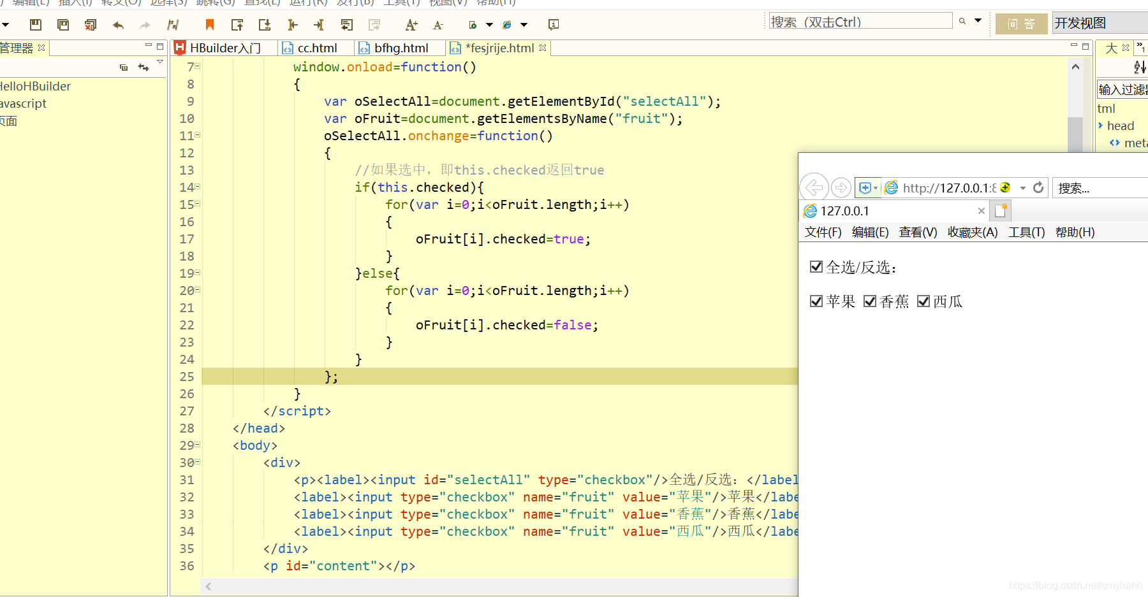Open the 帮助(H) menu in IE
This screenshot has height=597, width=1148.
click(x=1075, y=232)
